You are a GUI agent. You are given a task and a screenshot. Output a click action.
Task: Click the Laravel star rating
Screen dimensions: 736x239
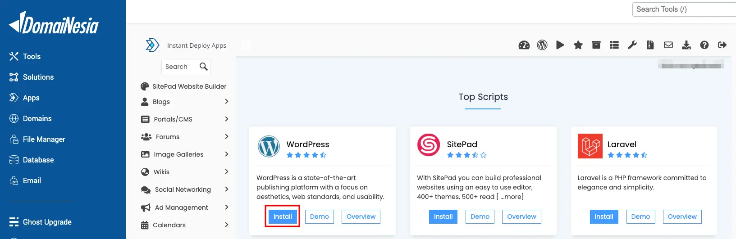pos(627,155)
